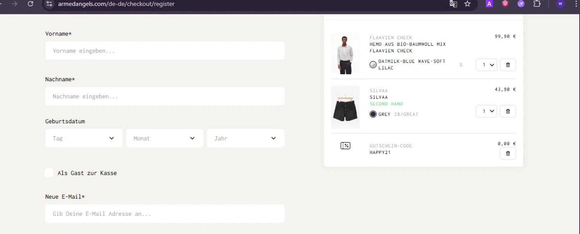
Task: Click the Grey color swatch of Silvaa
Action: pos(373,114)
